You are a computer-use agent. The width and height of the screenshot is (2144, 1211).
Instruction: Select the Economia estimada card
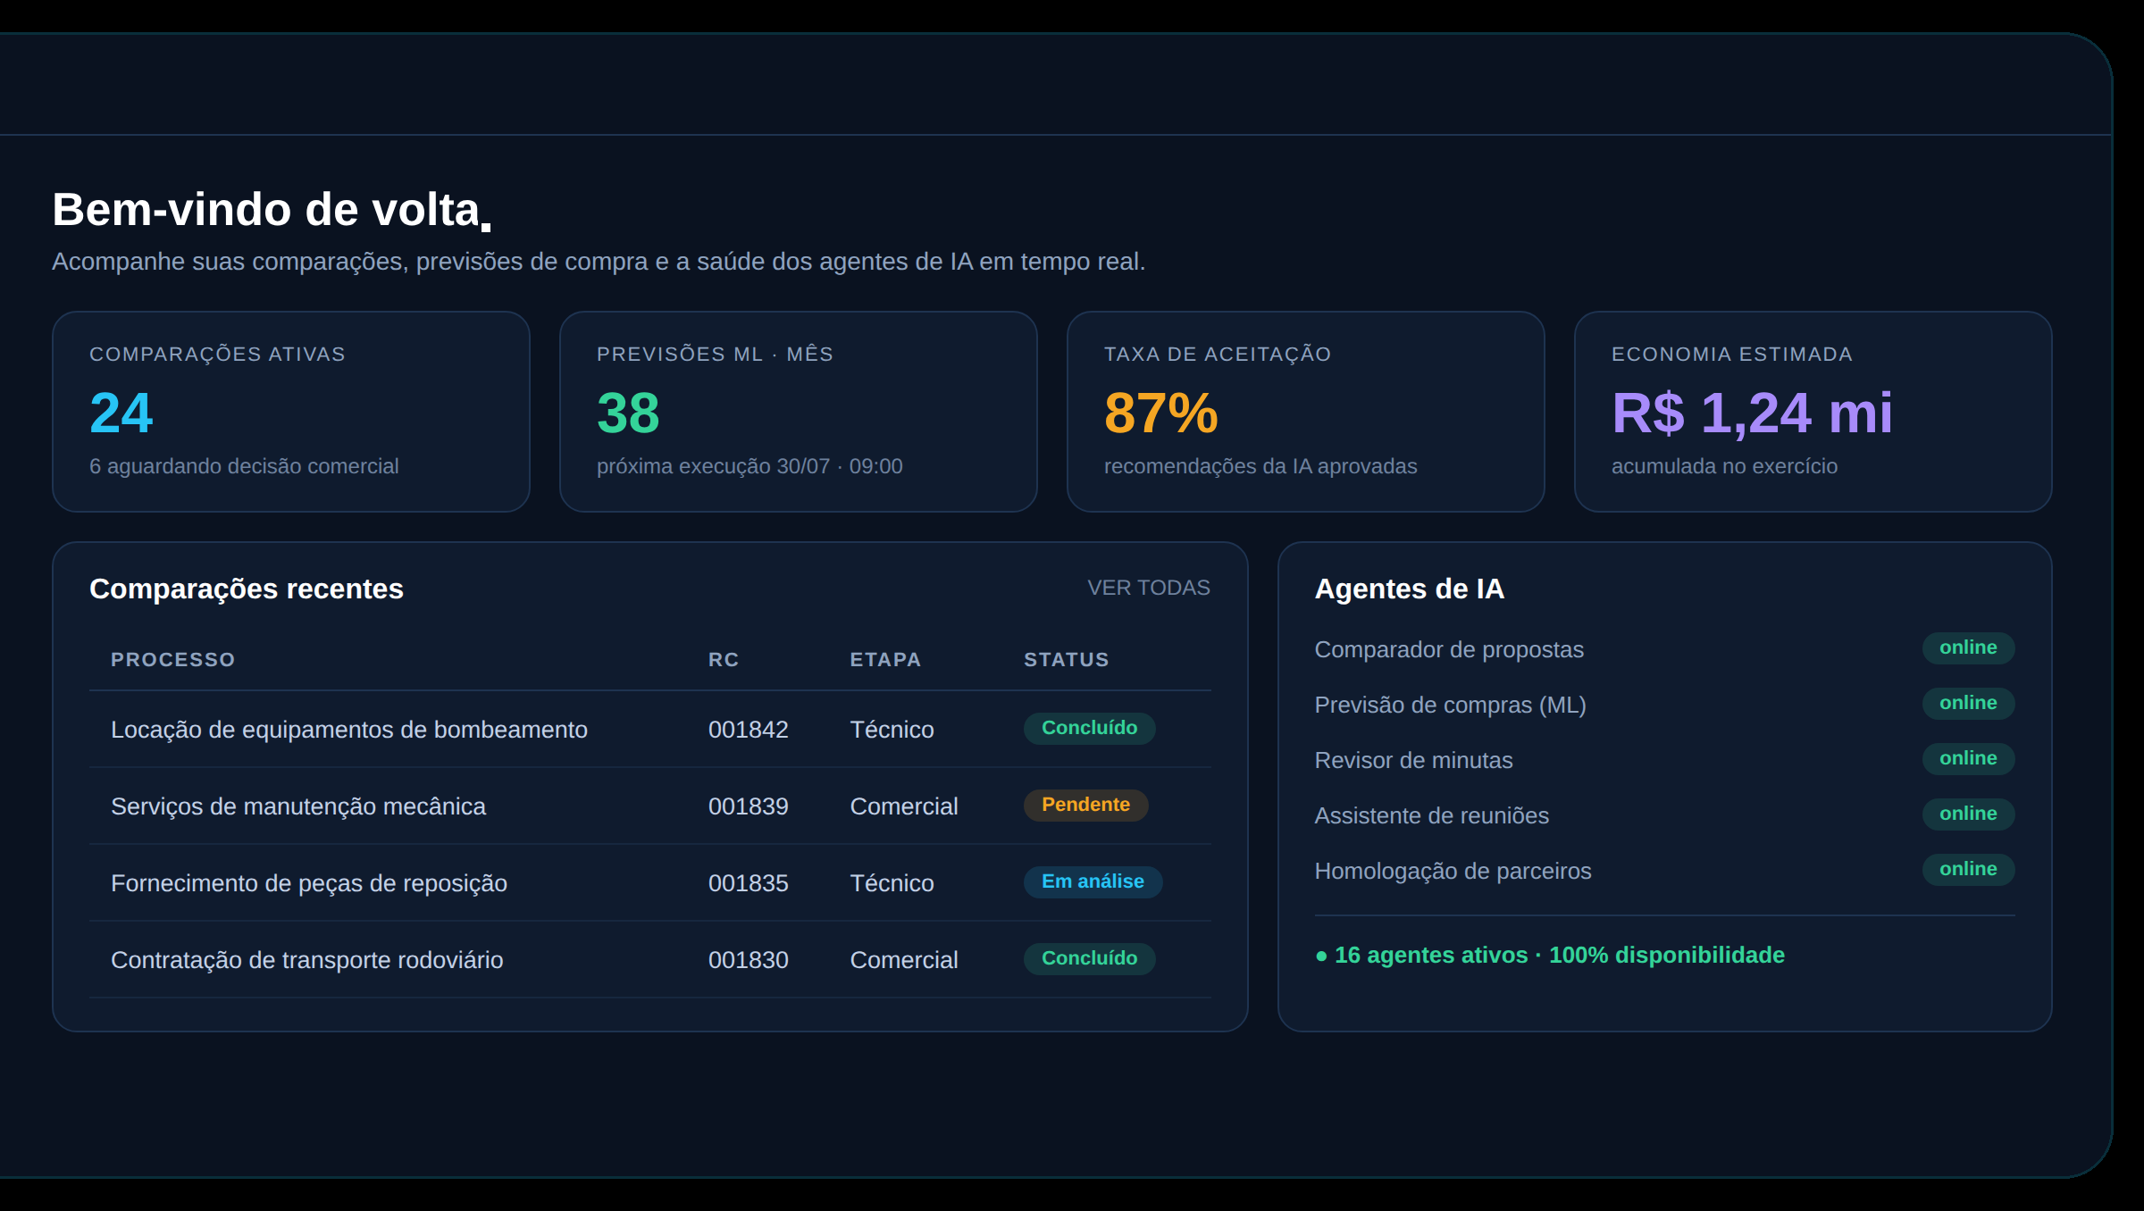coord(1813,412)
